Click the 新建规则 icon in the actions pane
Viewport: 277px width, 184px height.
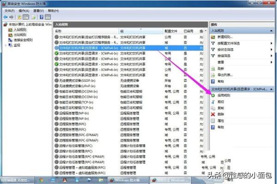coord(213,37)
